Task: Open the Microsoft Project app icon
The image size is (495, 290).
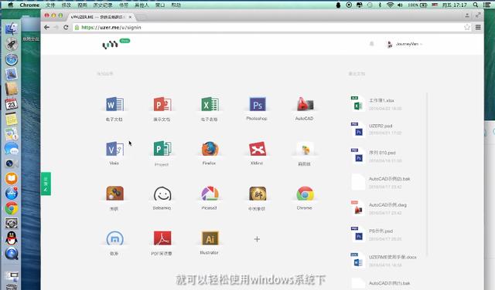Action: point(162,149)
